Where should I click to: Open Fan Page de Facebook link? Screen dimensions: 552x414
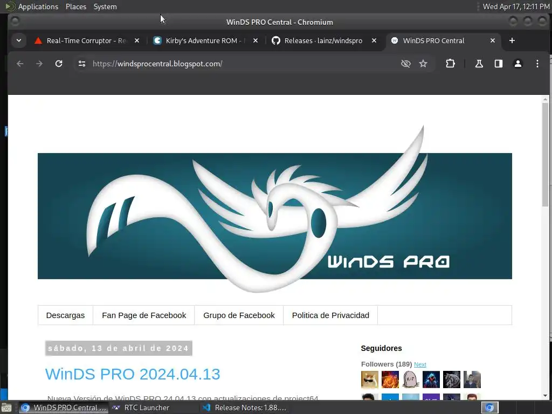coord(144,315)
